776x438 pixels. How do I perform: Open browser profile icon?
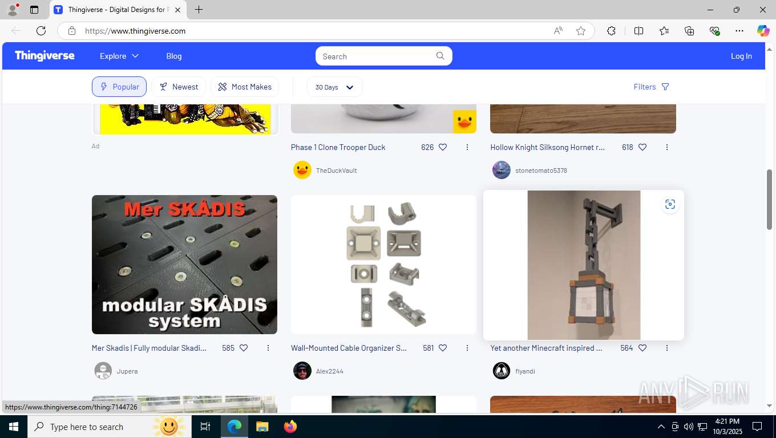[x=13, y=10]
